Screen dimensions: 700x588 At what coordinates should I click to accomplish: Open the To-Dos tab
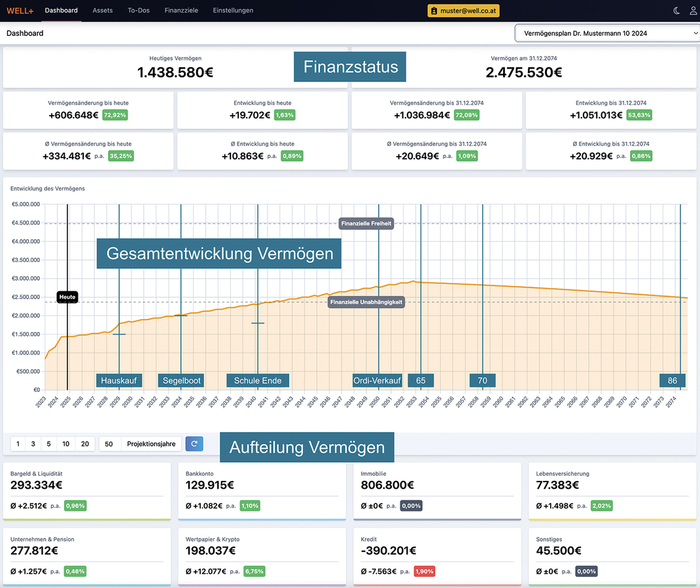click(139, 10)
